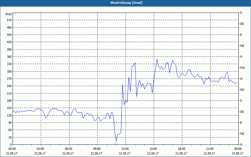Click the 120 y-axis value

[9, 115]
